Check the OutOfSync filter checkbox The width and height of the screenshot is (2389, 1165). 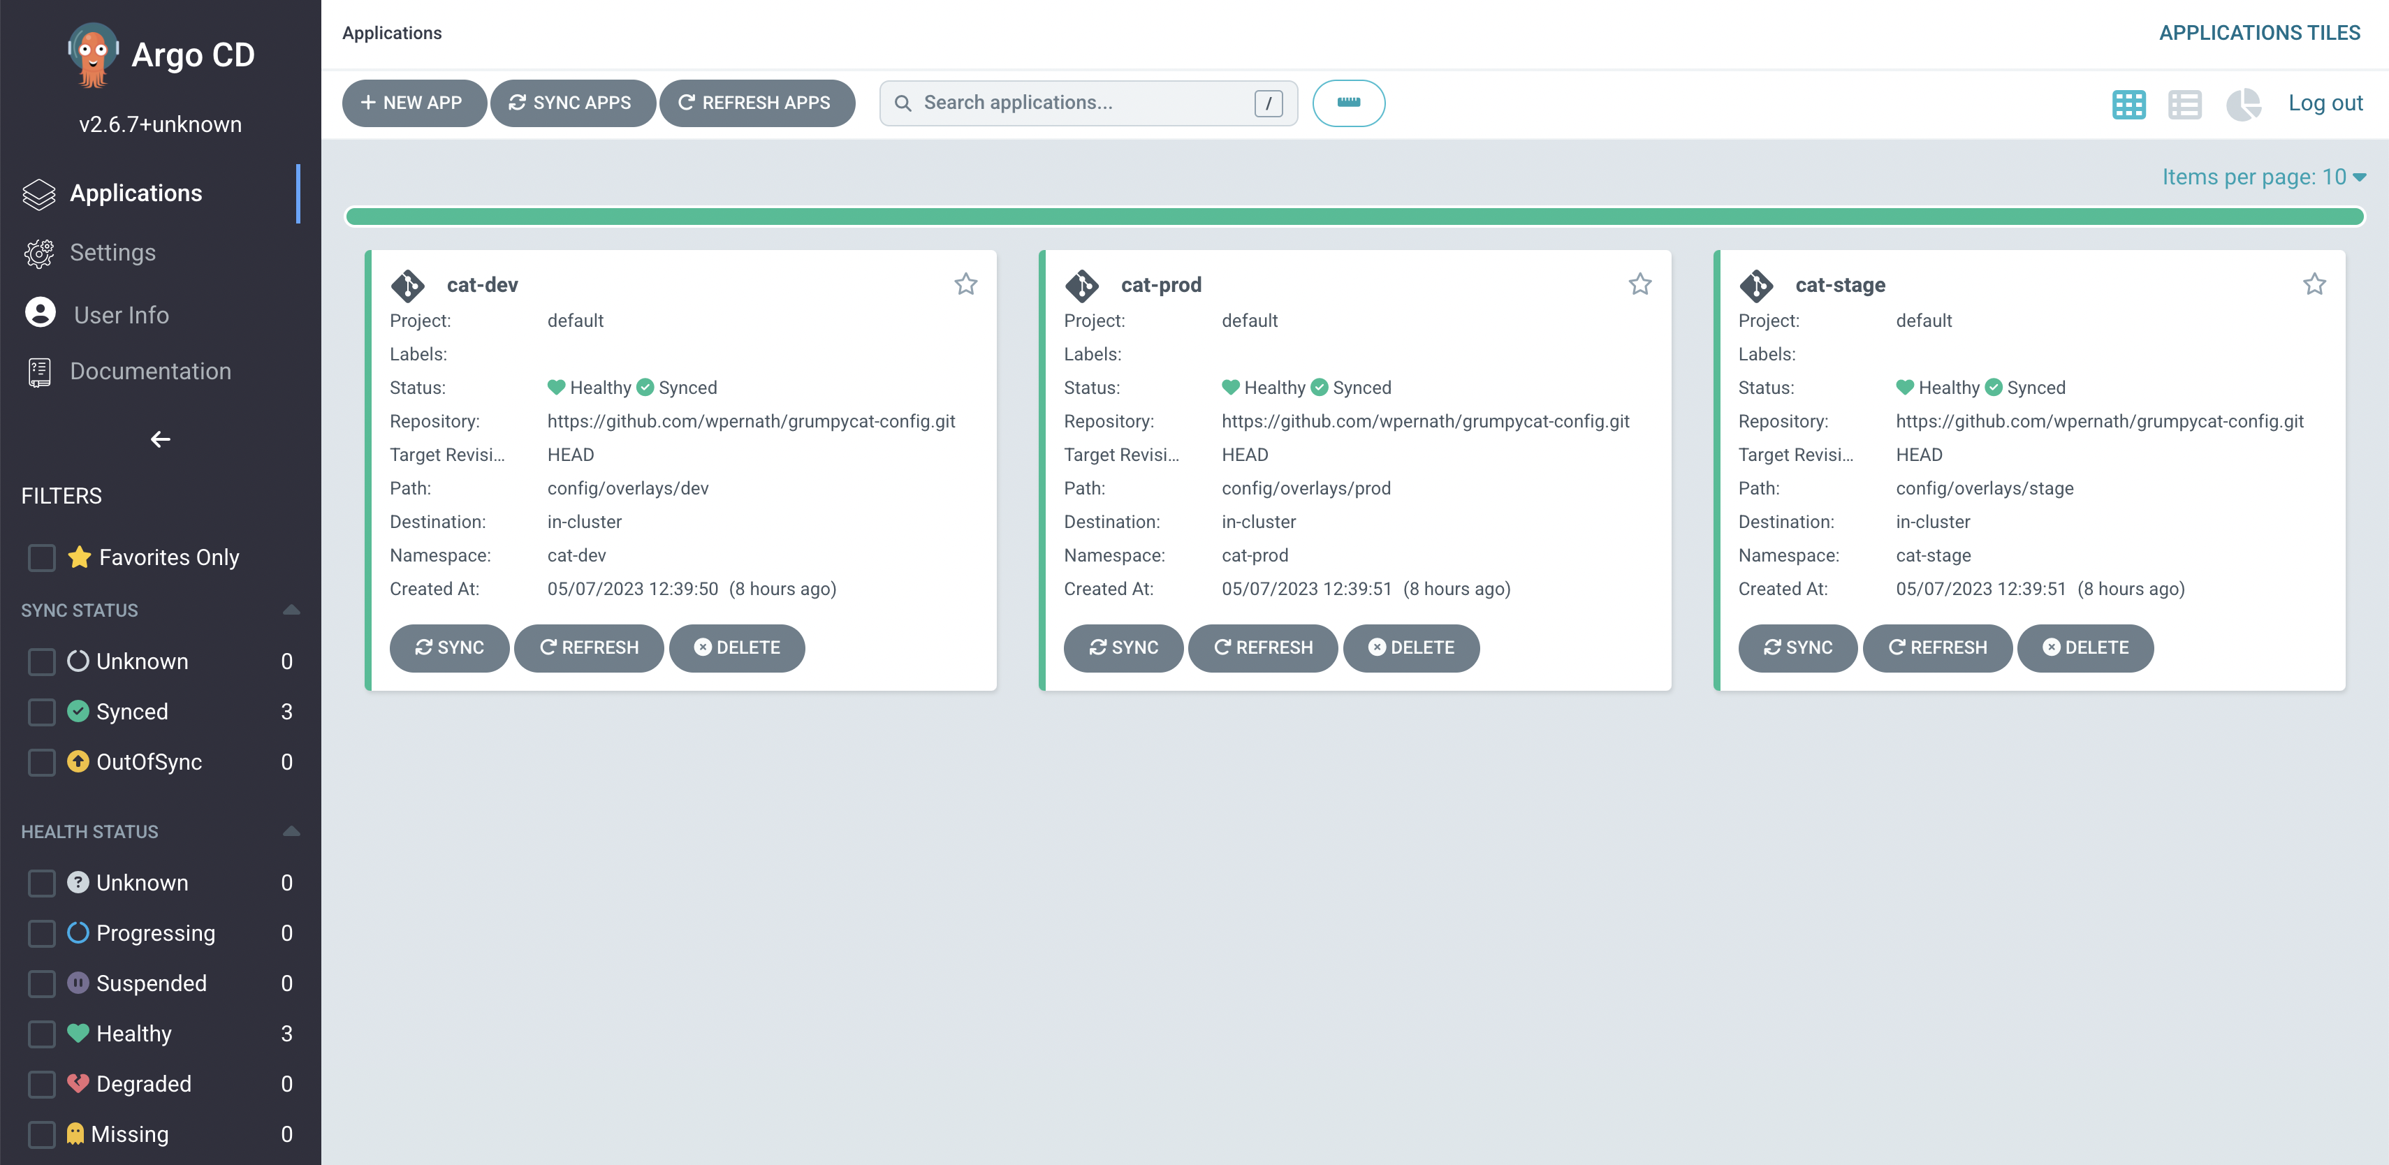[42, 761]
